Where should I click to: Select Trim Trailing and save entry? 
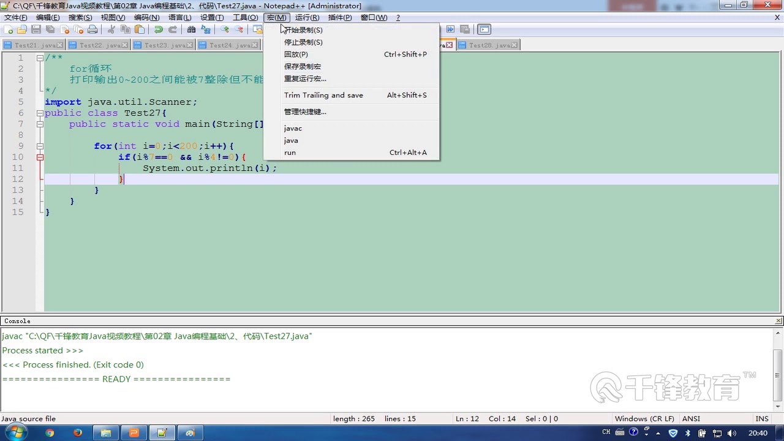click(352, 95)
